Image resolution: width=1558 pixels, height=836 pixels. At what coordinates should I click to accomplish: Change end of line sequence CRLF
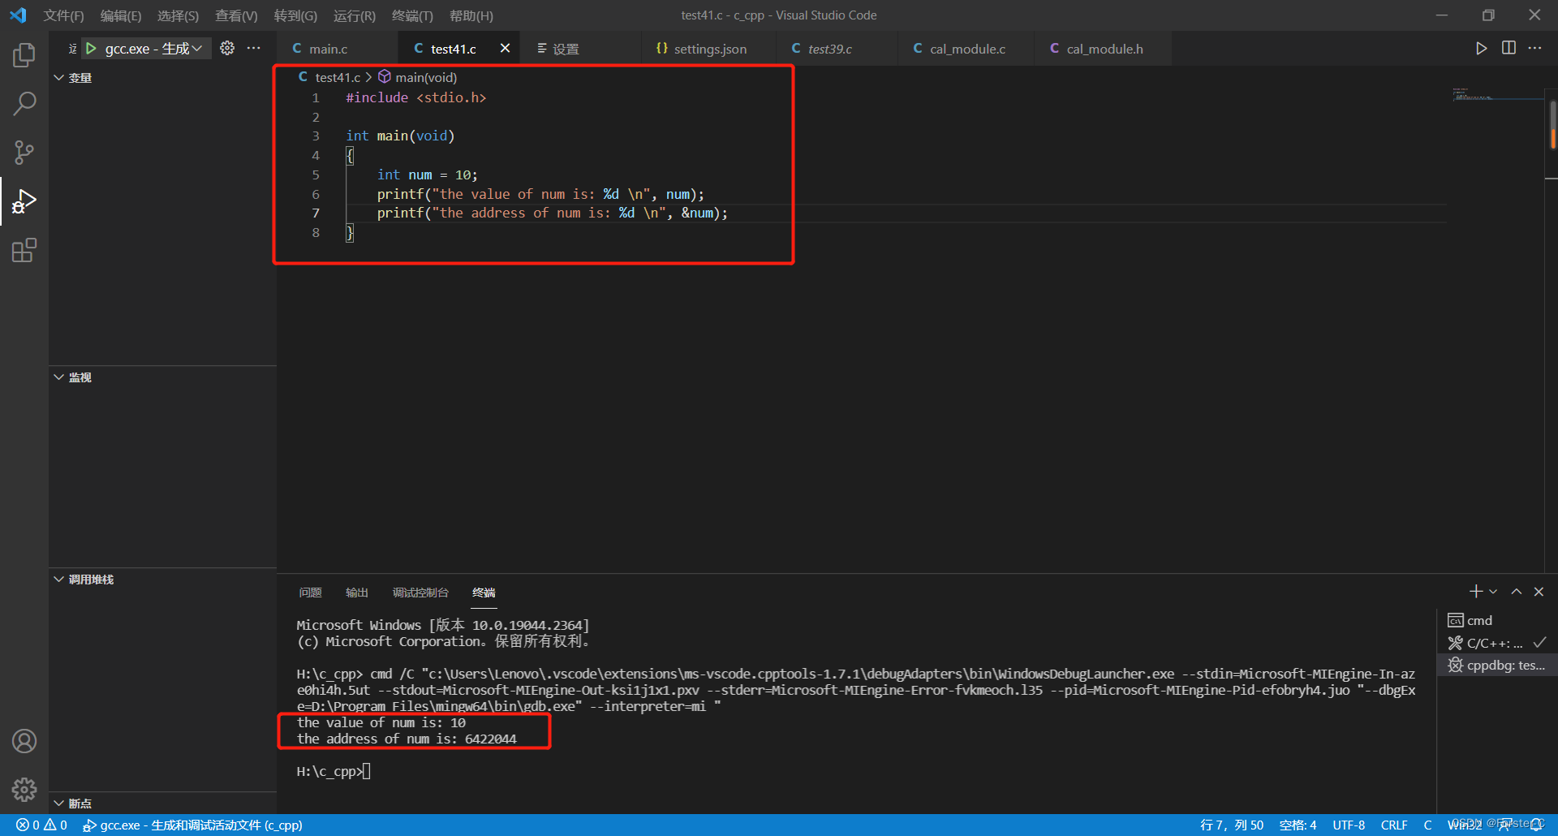pyautogui.click(x=1394, y=825)
